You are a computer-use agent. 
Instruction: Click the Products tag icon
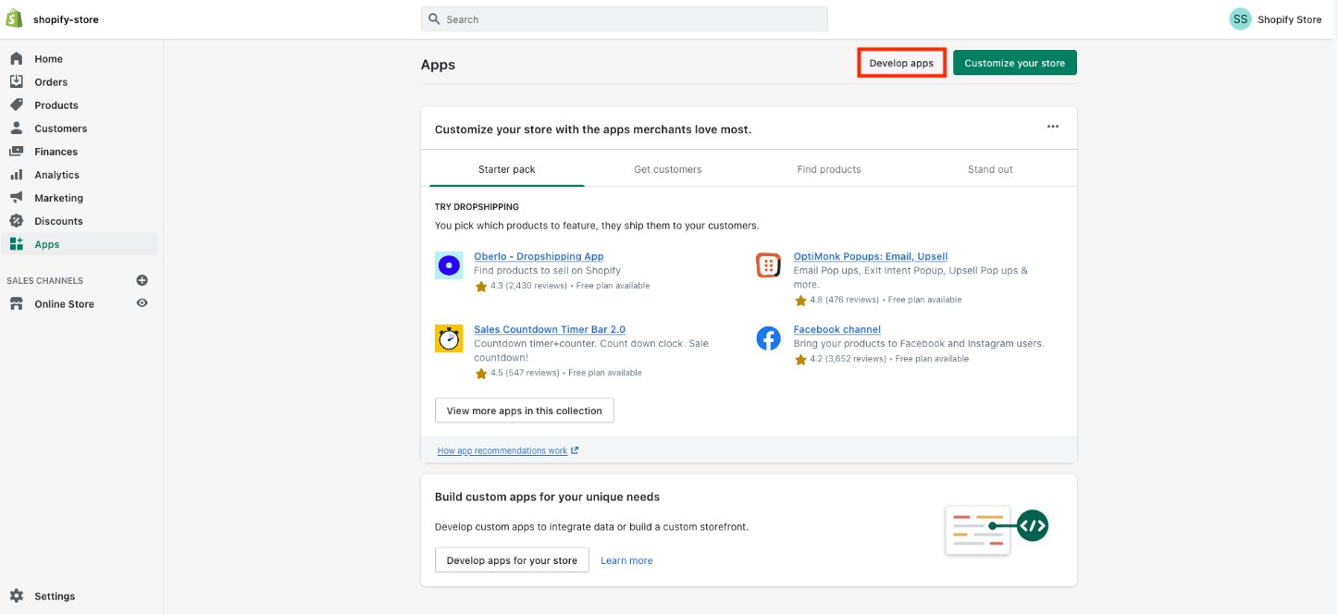pos(16,104)
